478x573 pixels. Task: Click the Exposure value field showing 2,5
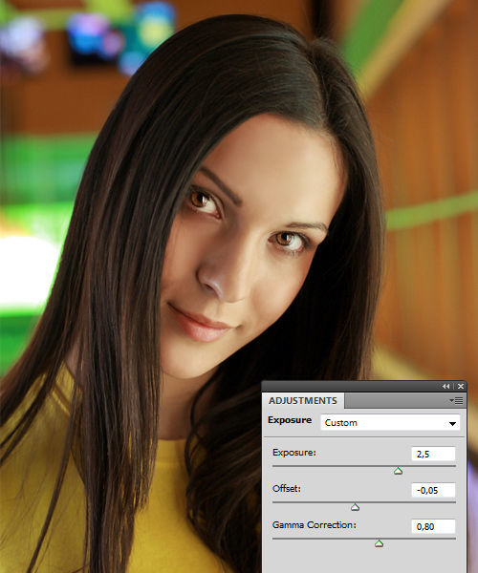click(433, 454)
